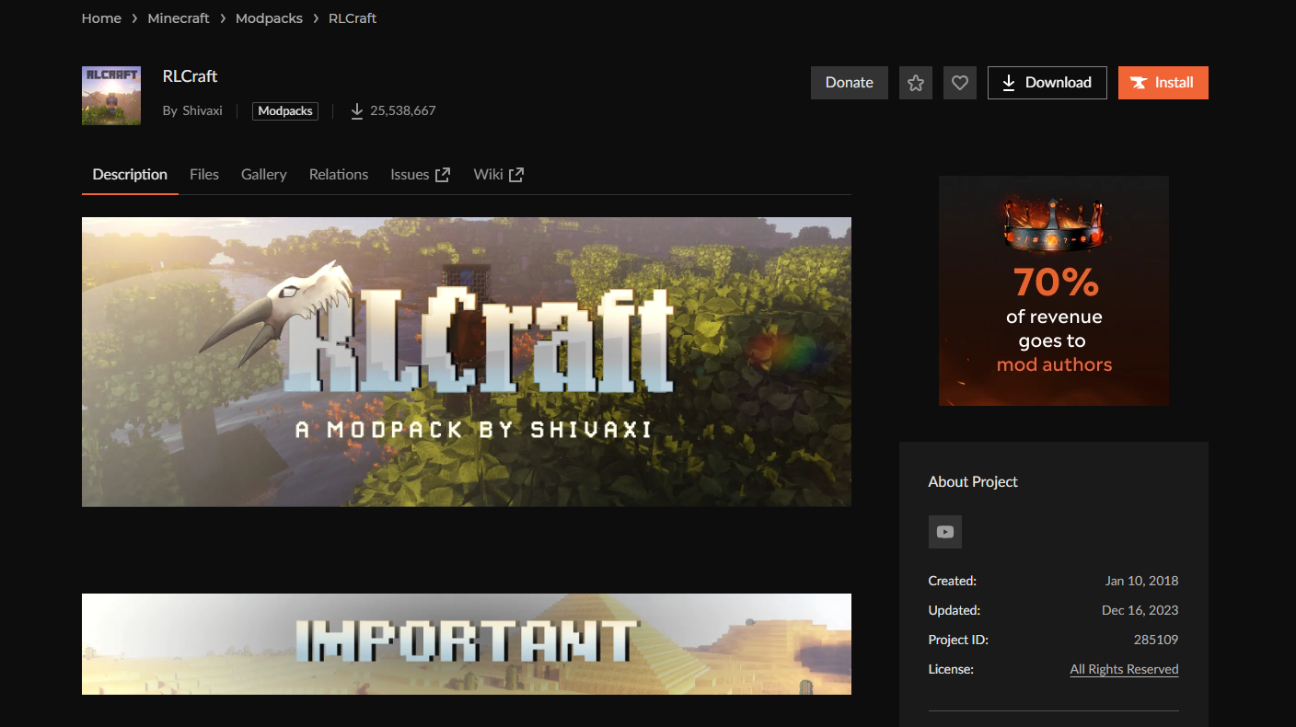Open the Gallery tab
Image resolution: width=1296 pixels, height=727 pixels.
point(264,175)
